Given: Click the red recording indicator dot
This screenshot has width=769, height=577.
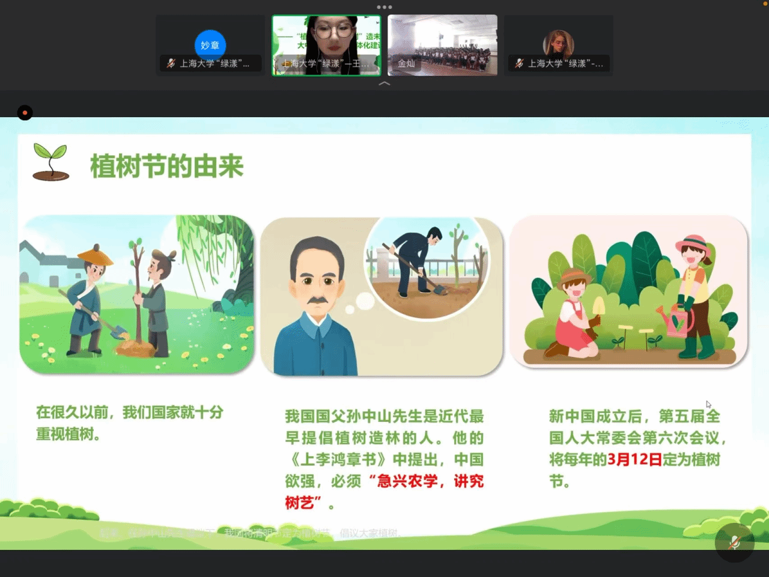Looking at the screenshot, I should [25, 112].
